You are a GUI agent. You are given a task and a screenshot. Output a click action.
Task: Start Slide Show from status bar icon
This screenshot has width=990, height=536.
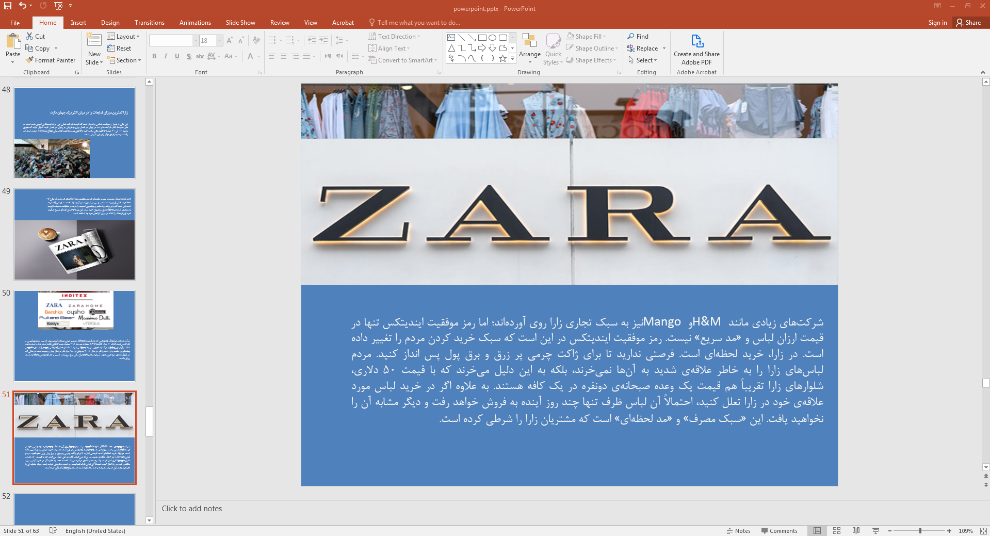(x=875, y=531)
